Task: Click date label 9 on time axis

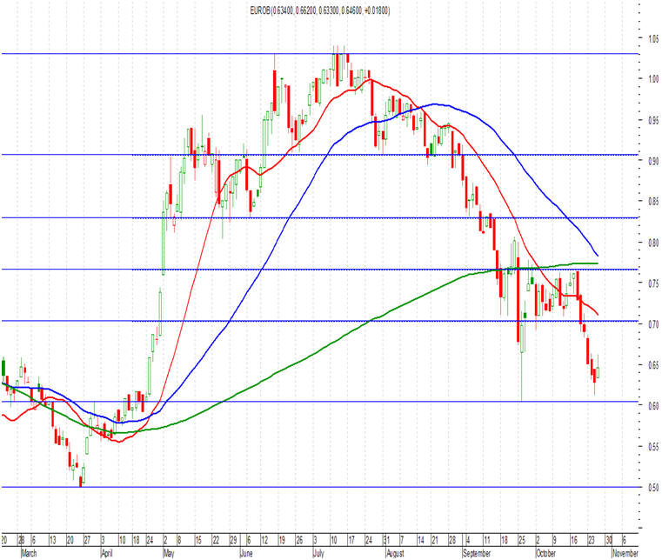Action: (x=555, y=540)
